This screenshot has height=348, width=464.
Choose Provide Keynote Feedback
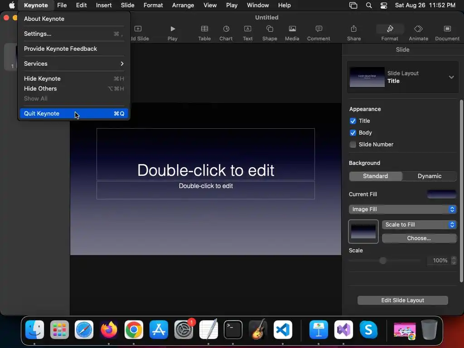click(74, 48)
